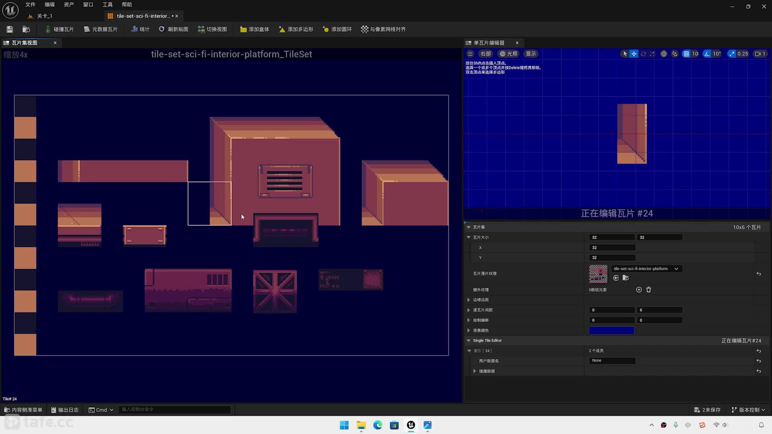
Task: Use selected asset from content browser
Action: [616, 278]
